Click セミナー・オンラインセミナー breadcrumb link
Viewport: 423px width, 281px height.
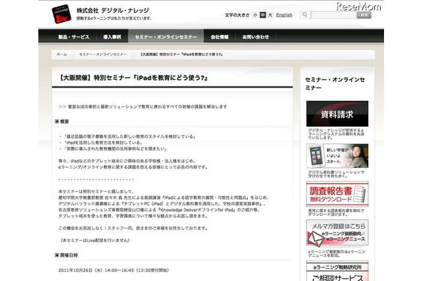click(103, 54)
